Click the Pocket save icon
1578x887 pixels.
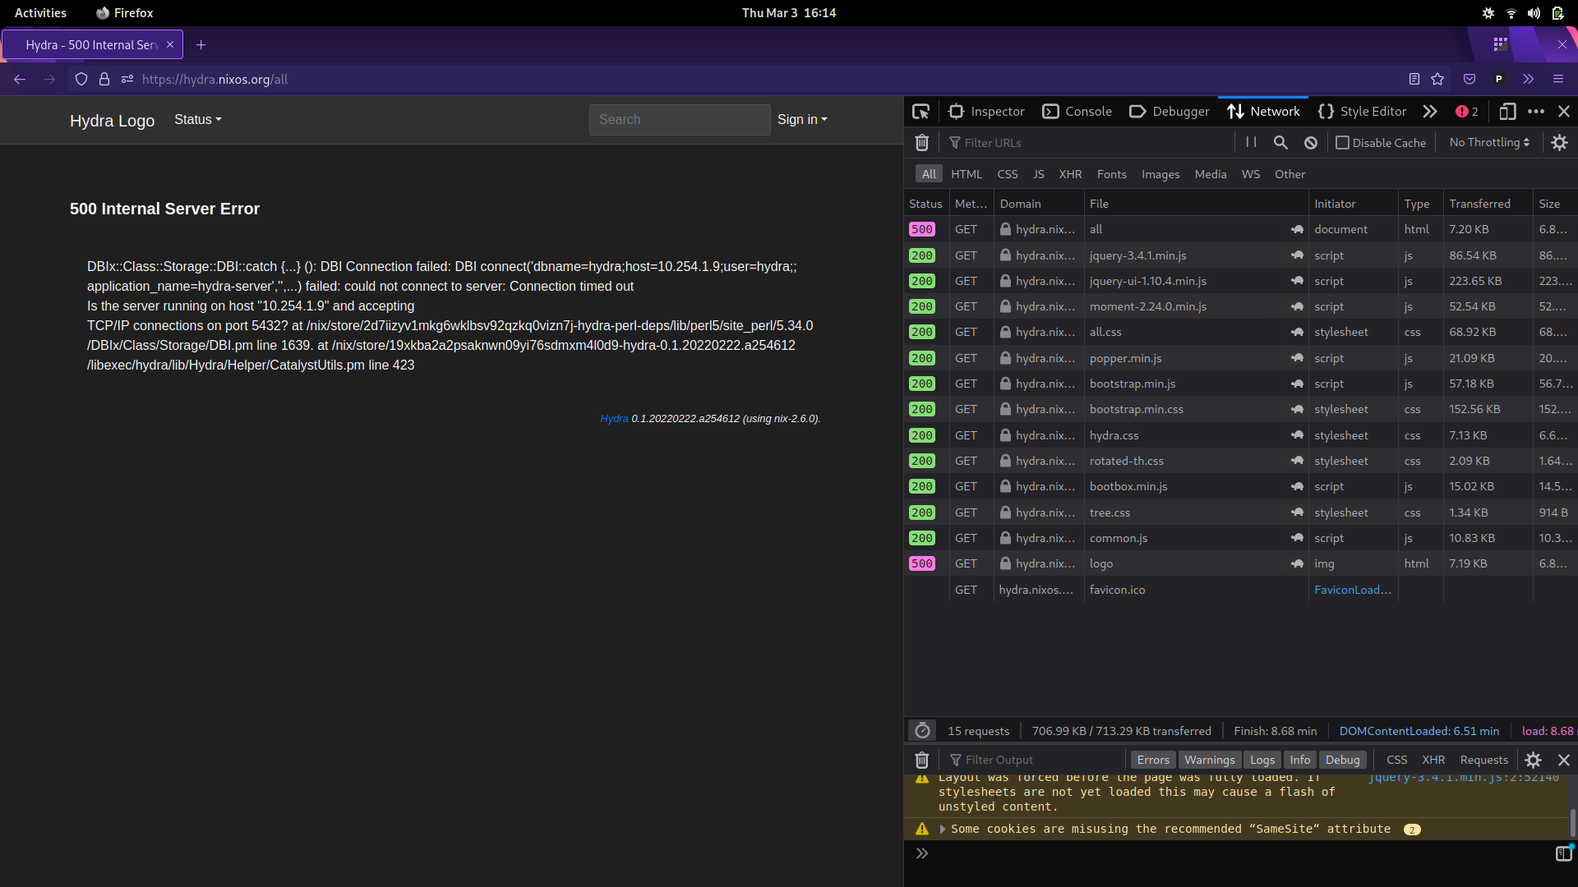click(1470, 80)
